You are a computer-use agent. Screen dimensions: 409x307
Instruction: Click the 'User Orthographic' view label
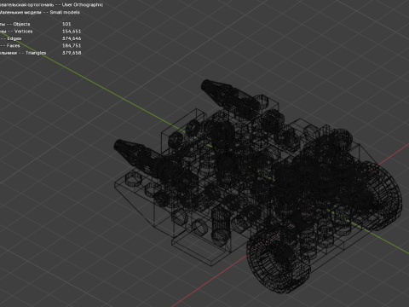click(x=83, y=5)
